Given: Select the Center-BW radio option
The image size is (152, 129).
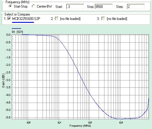Looking at the screenshot, I should tap(33, 6).
